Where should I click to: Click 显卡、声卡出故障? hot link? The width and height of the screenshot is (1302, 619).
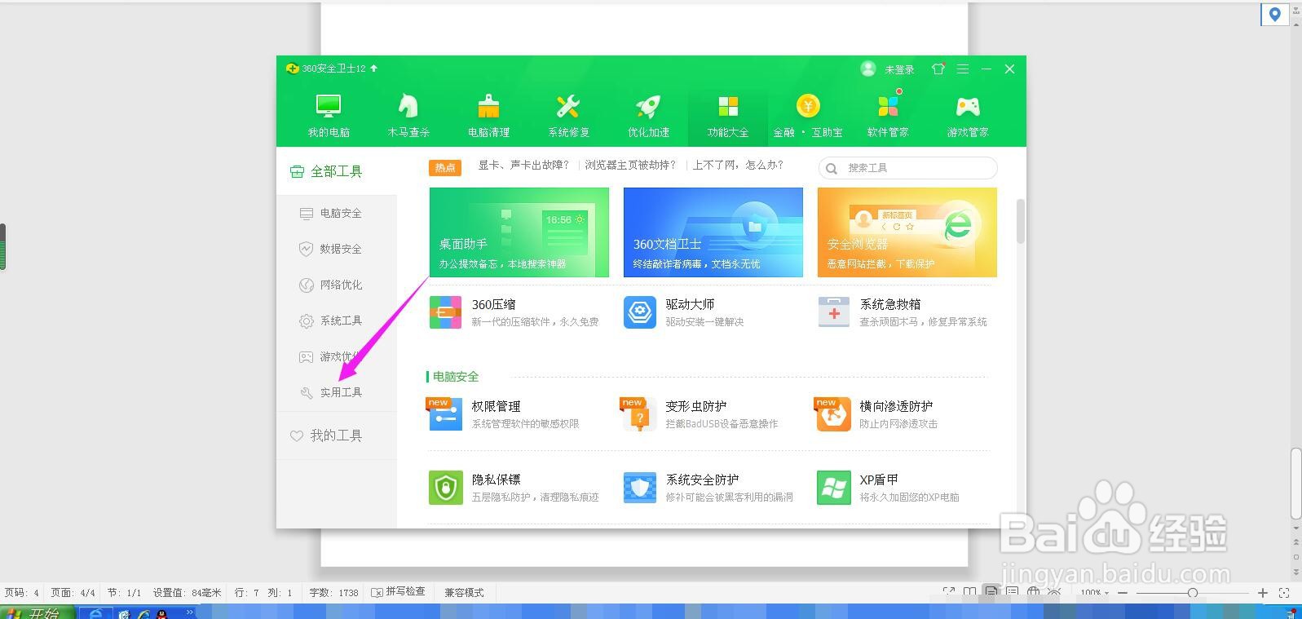[x=523, y=165]
